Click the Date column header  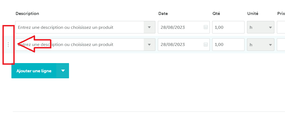(x=163, y=14)
